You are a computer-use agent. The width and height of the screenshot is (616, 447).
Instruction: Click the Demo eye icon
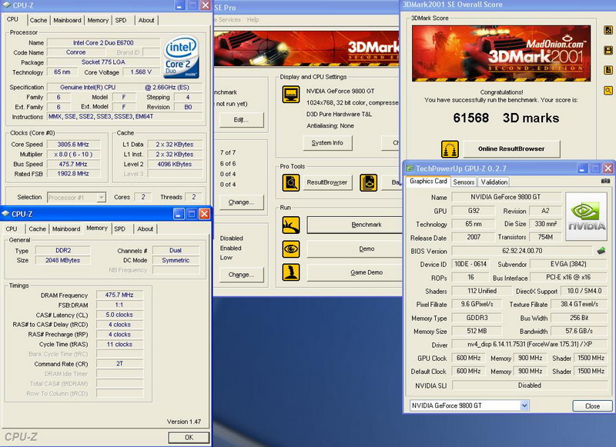[291, 249]
